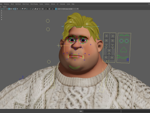Open the viewport Panels menu
Screen dimensions: 150x113
5,7
